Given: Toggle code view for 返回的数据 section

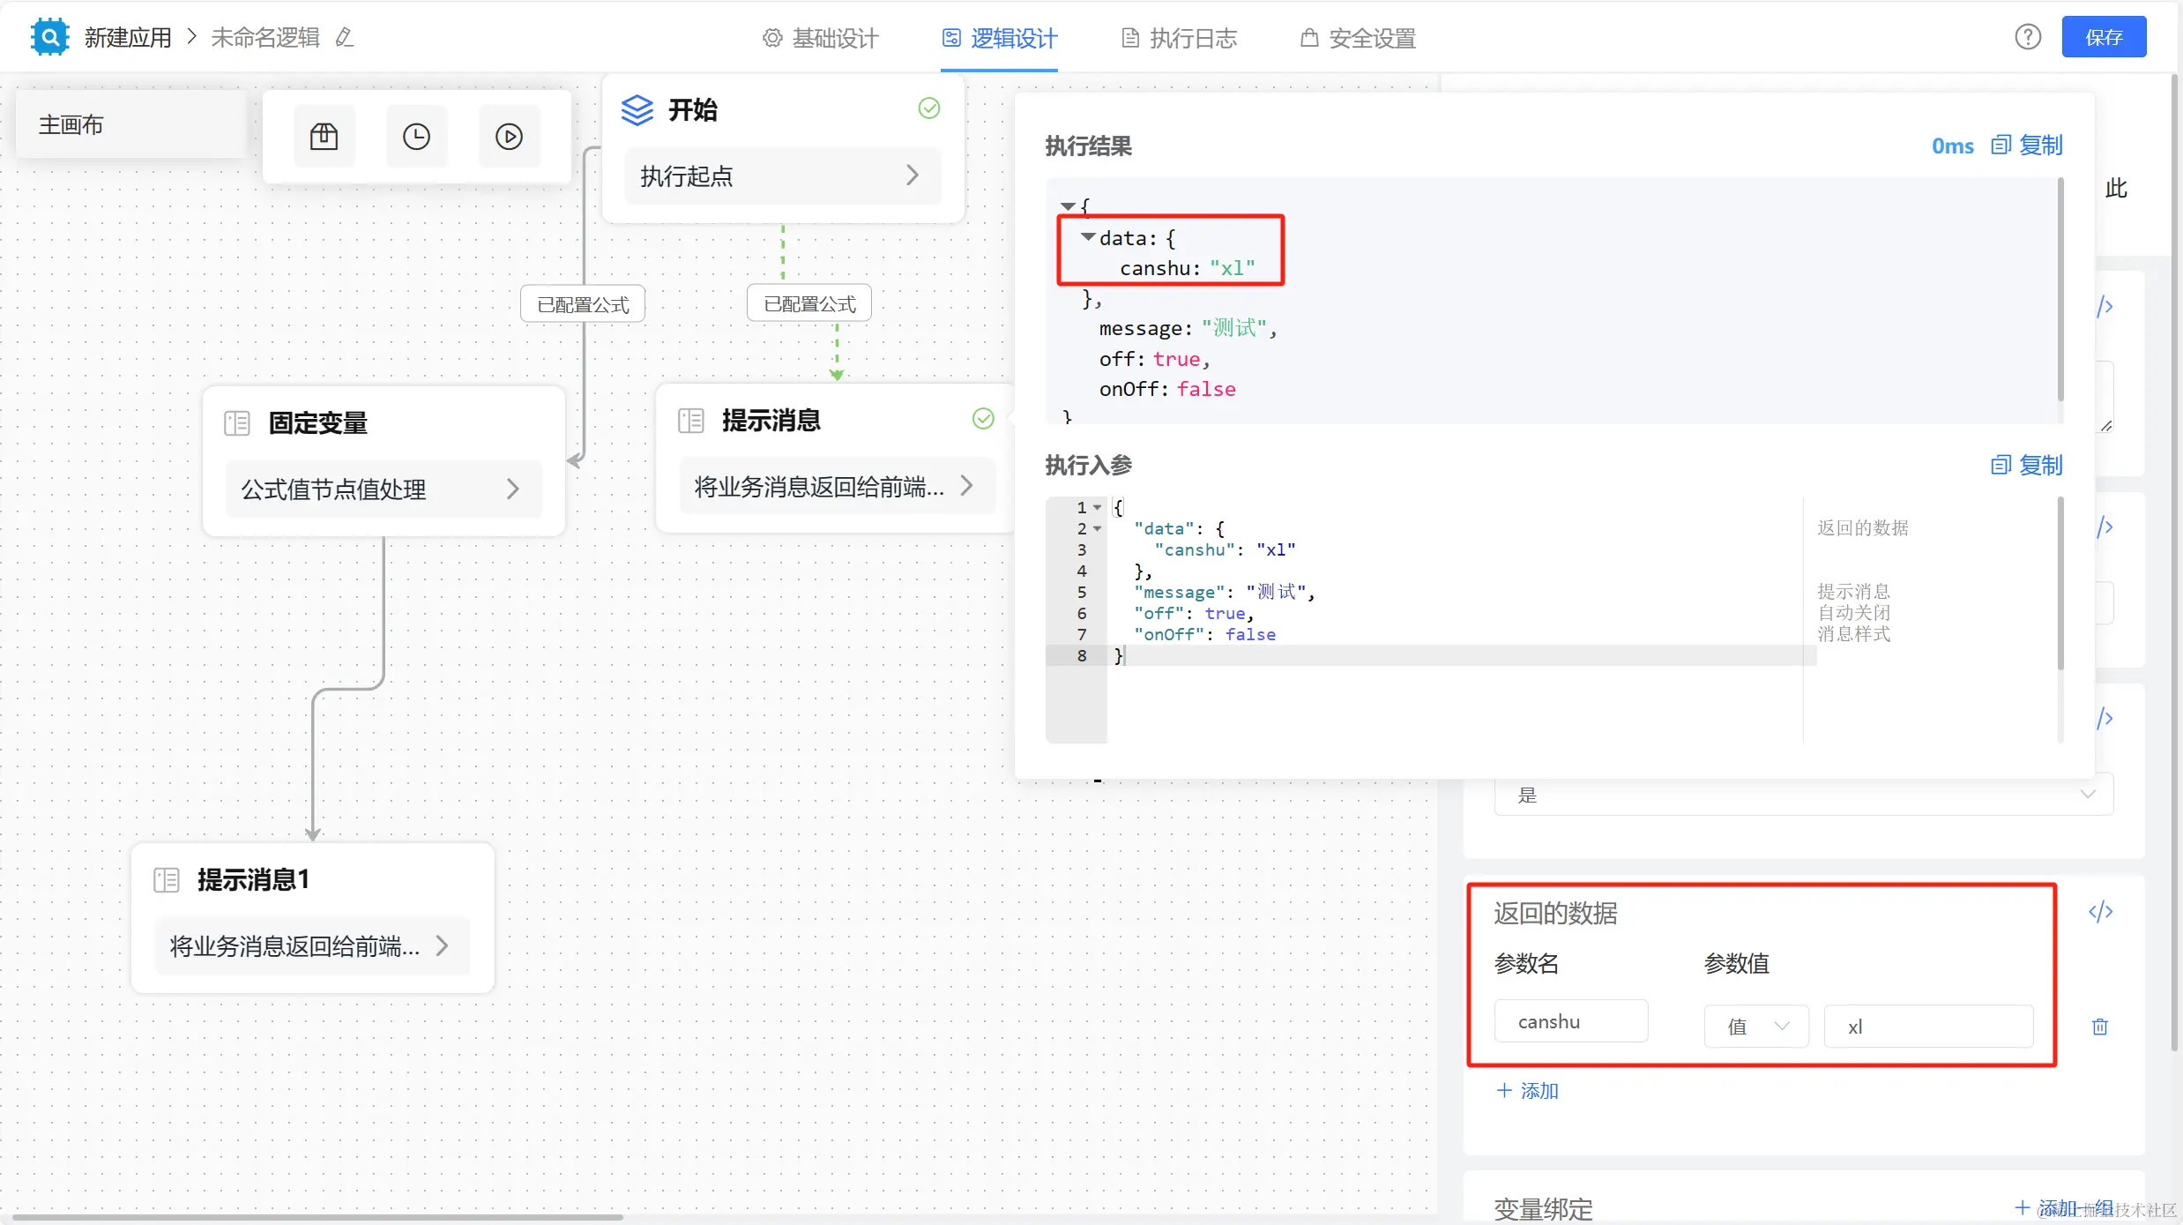Looking at the screenshot, I should [2100, 912].
